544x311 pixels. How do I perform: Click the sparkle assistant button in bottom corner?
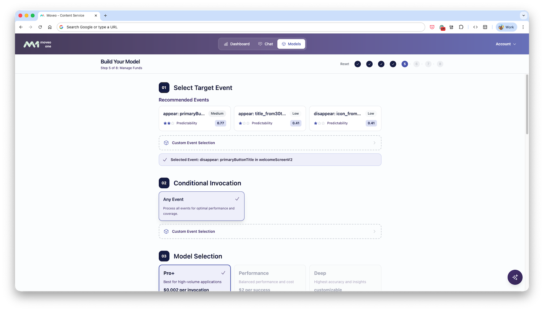click(x=515, y=277)
